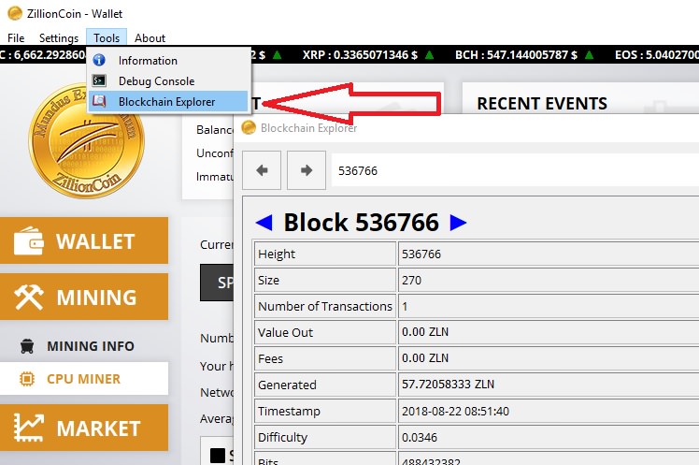Open Debug Console from Tools menu
Image resolution: width=699 pixels, height=465 pixels.
[x=168, y=80]
